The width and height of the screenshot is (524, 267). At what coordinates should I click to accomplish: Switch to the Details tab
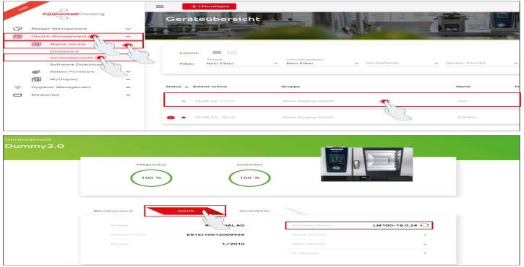tap(186, 211)
